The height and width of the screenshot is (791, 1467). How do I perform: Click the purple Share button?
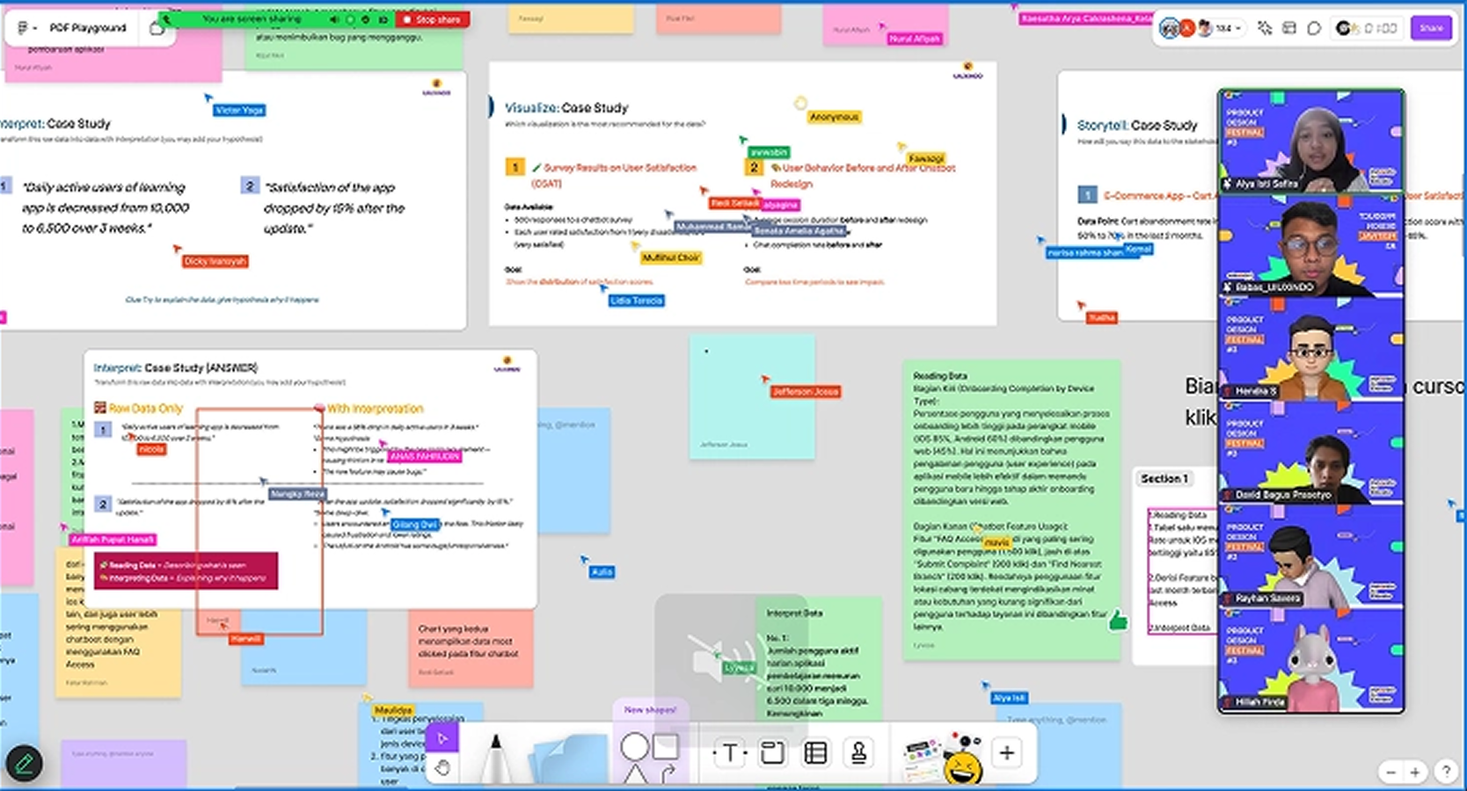click(x=1431, y=28)
